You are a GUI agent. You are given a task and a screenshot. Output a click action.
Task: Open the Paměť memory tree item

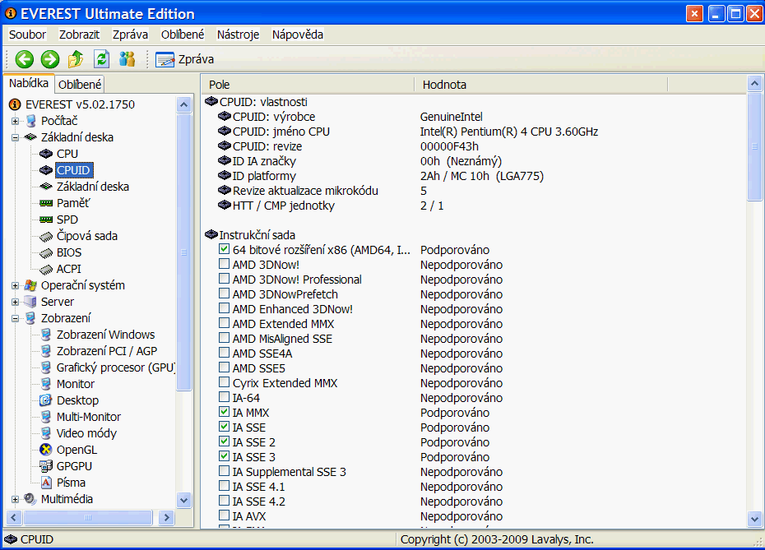tap(72, 203)
